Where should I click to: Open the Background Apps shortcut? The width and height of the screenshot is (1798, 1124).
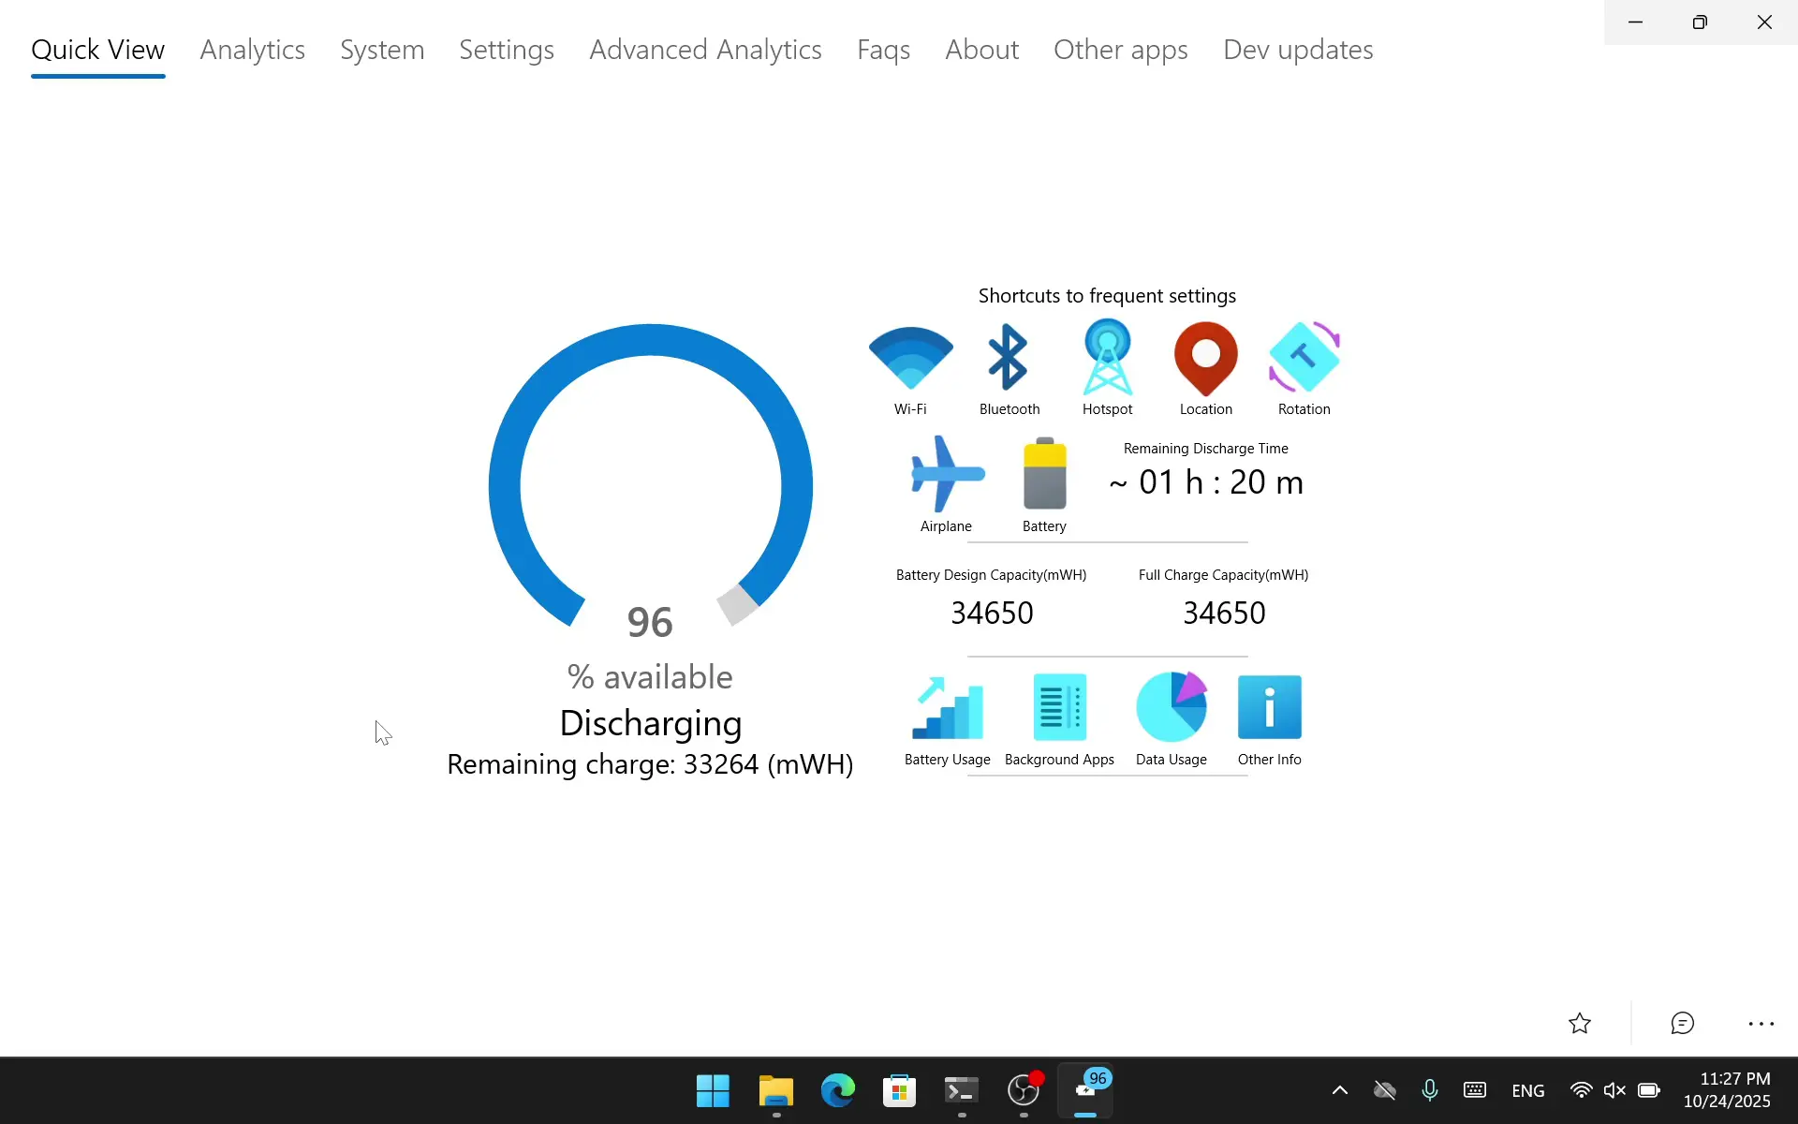pos(1059,709)
